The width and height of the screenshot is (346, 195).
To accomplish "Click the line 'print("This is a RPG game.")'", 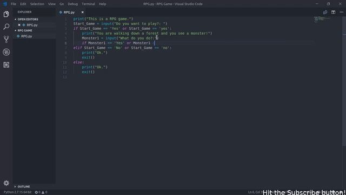I will [x=103, y=19].
